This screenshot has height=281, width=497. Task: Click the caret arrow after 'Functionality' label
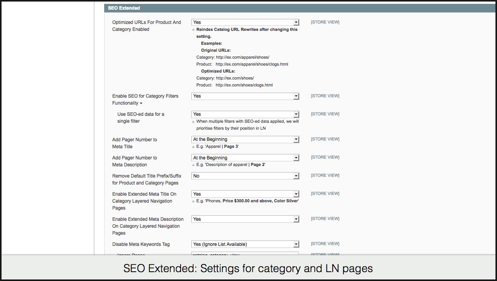point(141,103)
